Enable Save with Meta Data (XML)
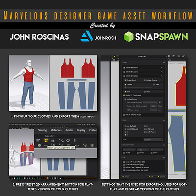 124,165
